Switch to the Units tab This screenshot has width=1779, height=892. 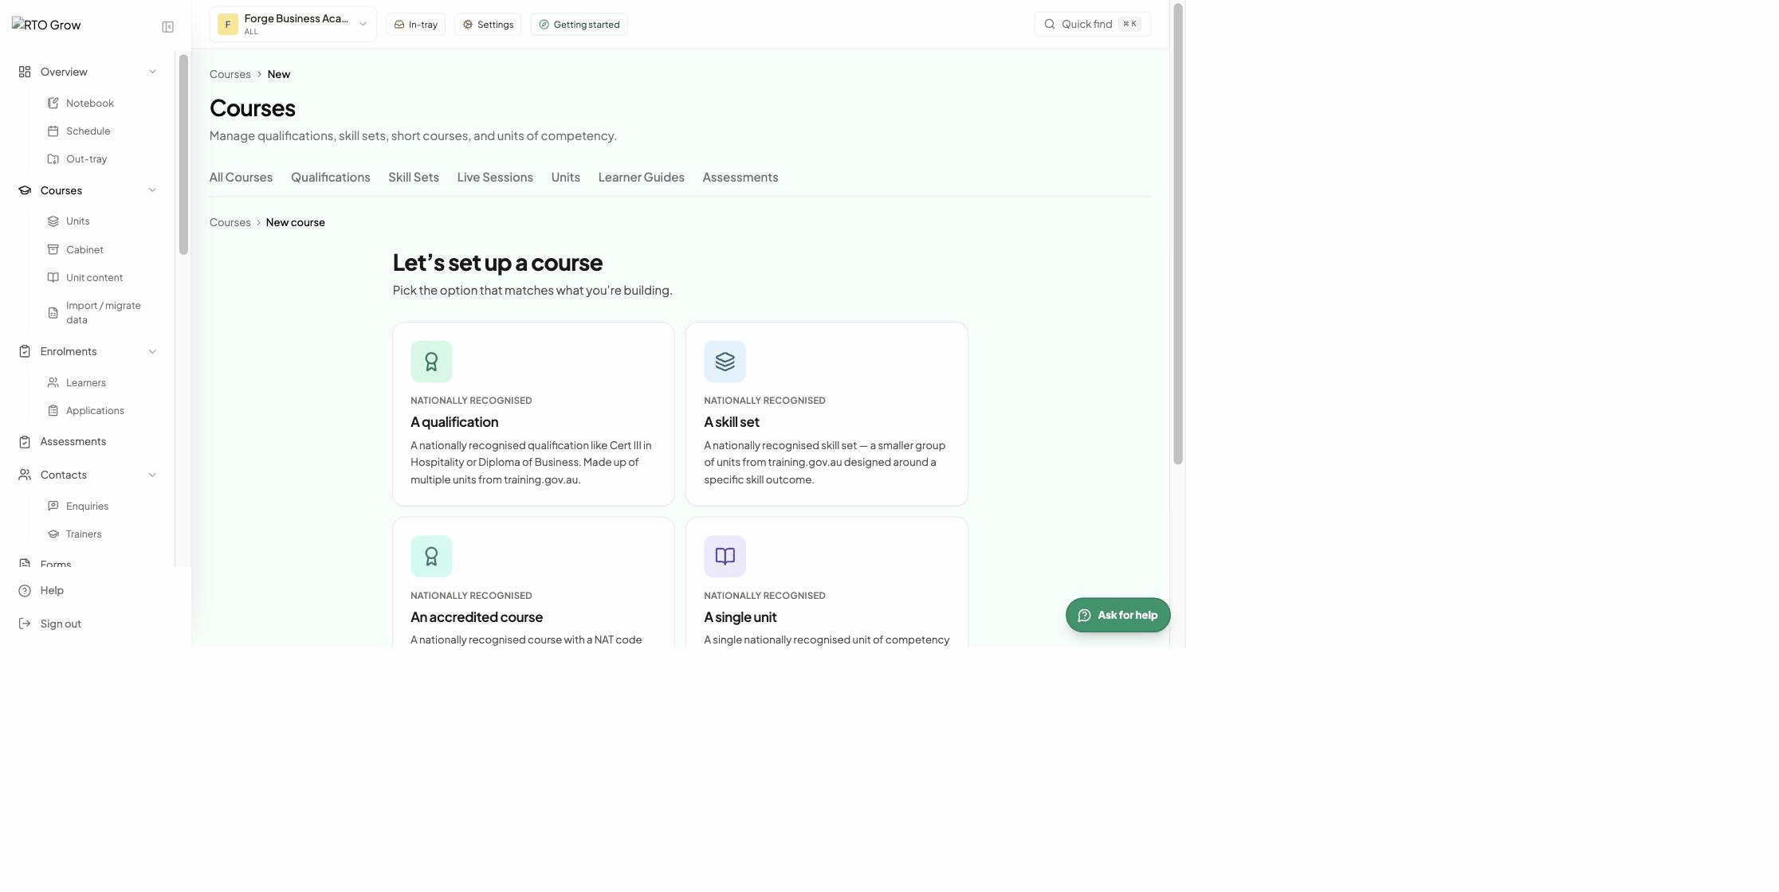[565, 178]
